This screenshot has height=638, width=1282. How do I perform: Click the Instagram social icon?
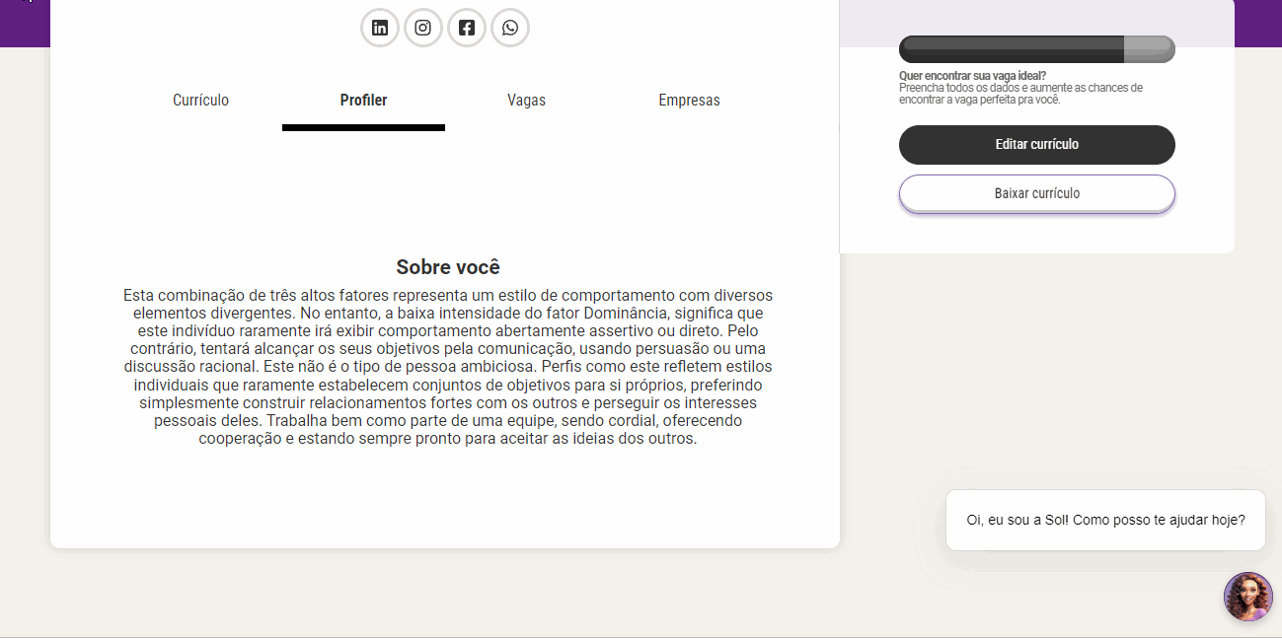click(x=423, y=28)
